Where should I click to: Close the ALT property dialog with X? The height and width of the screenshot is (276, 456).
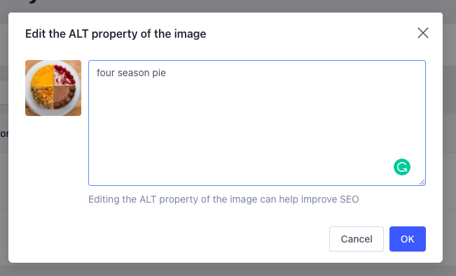(423, 33)
